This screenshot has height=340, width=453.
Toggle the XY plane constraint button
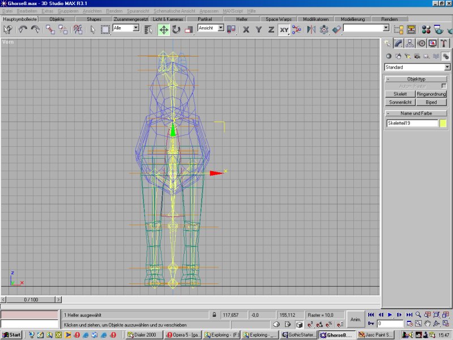(284, 29)
